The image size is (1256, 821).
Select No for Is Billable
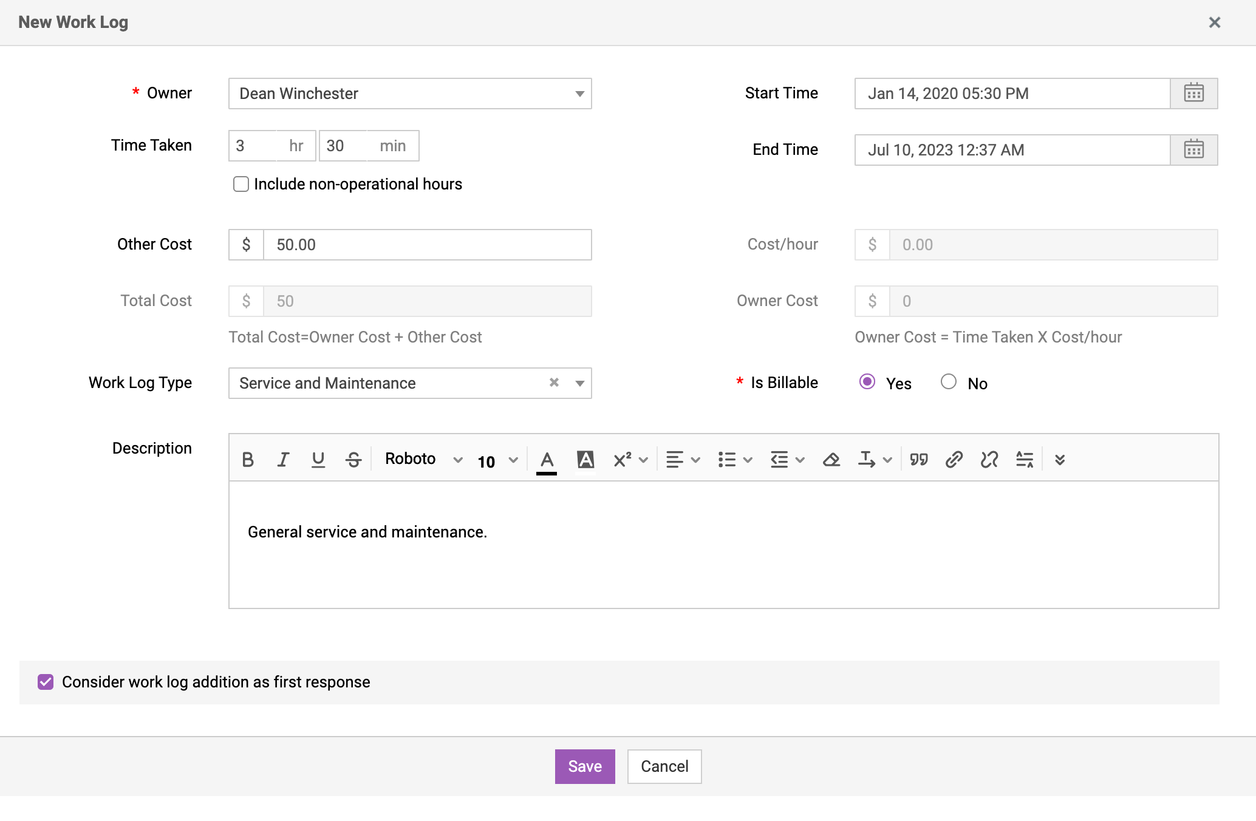click(948, 382)
